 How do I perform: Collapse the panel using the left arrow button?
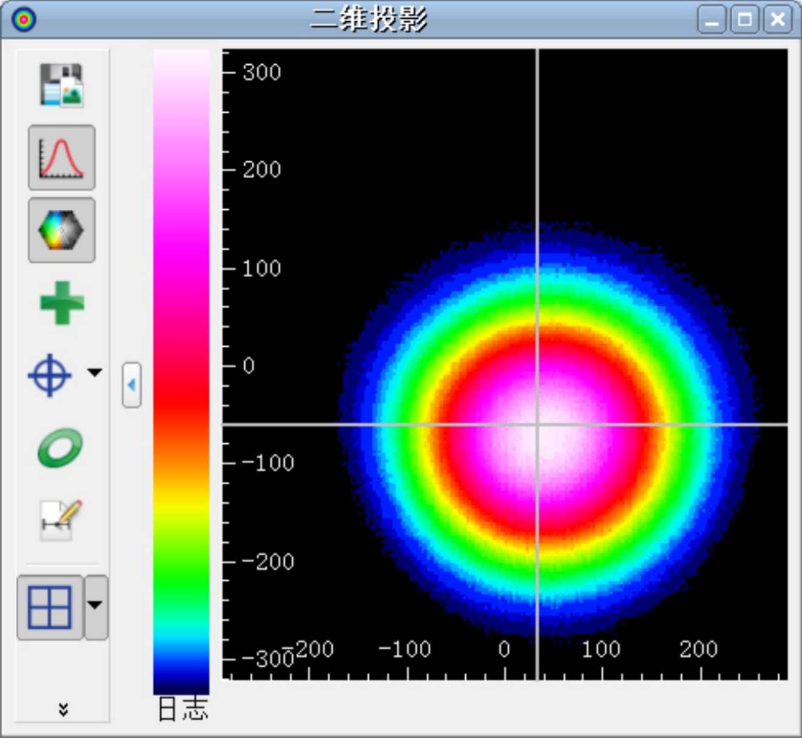pyautogui.click(x=132, y=385)
